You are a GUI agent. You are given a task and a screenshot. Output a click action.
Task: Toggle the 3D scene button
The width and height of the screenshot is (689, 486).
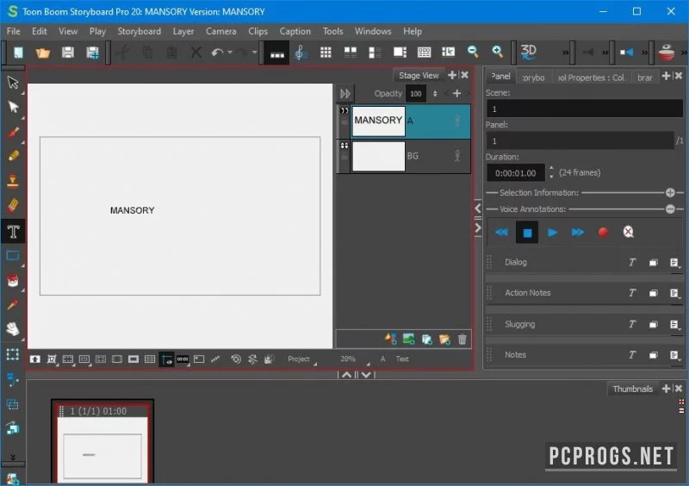click(528, 52)
